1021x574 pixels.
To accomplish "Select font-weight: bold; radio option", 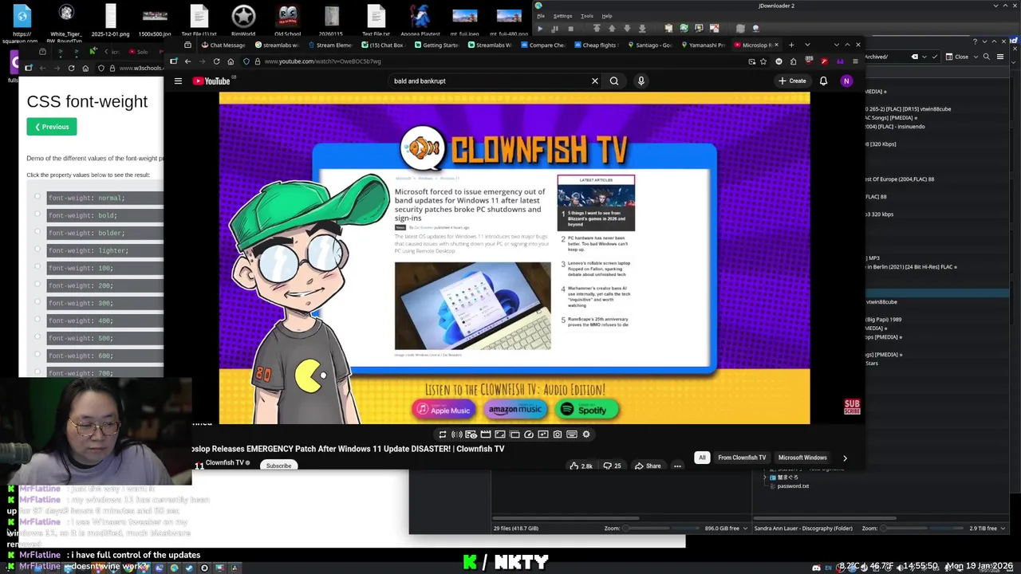I will point(37,214).
